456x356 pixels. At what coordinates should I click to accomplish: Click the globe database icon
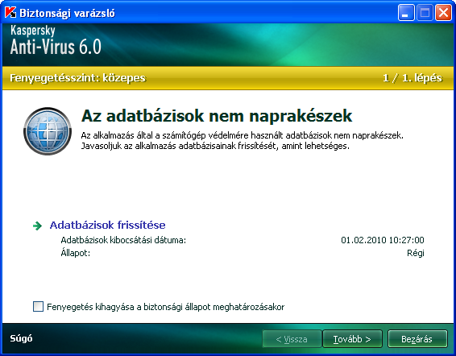pyautogui.click(x=48, y=131)
